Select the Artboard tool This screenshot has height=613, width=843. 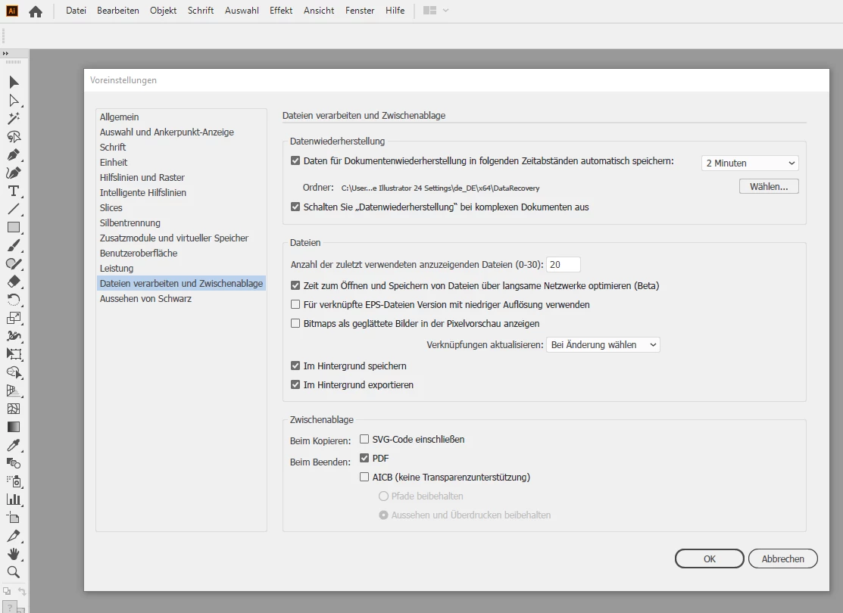tap(14, 518)
